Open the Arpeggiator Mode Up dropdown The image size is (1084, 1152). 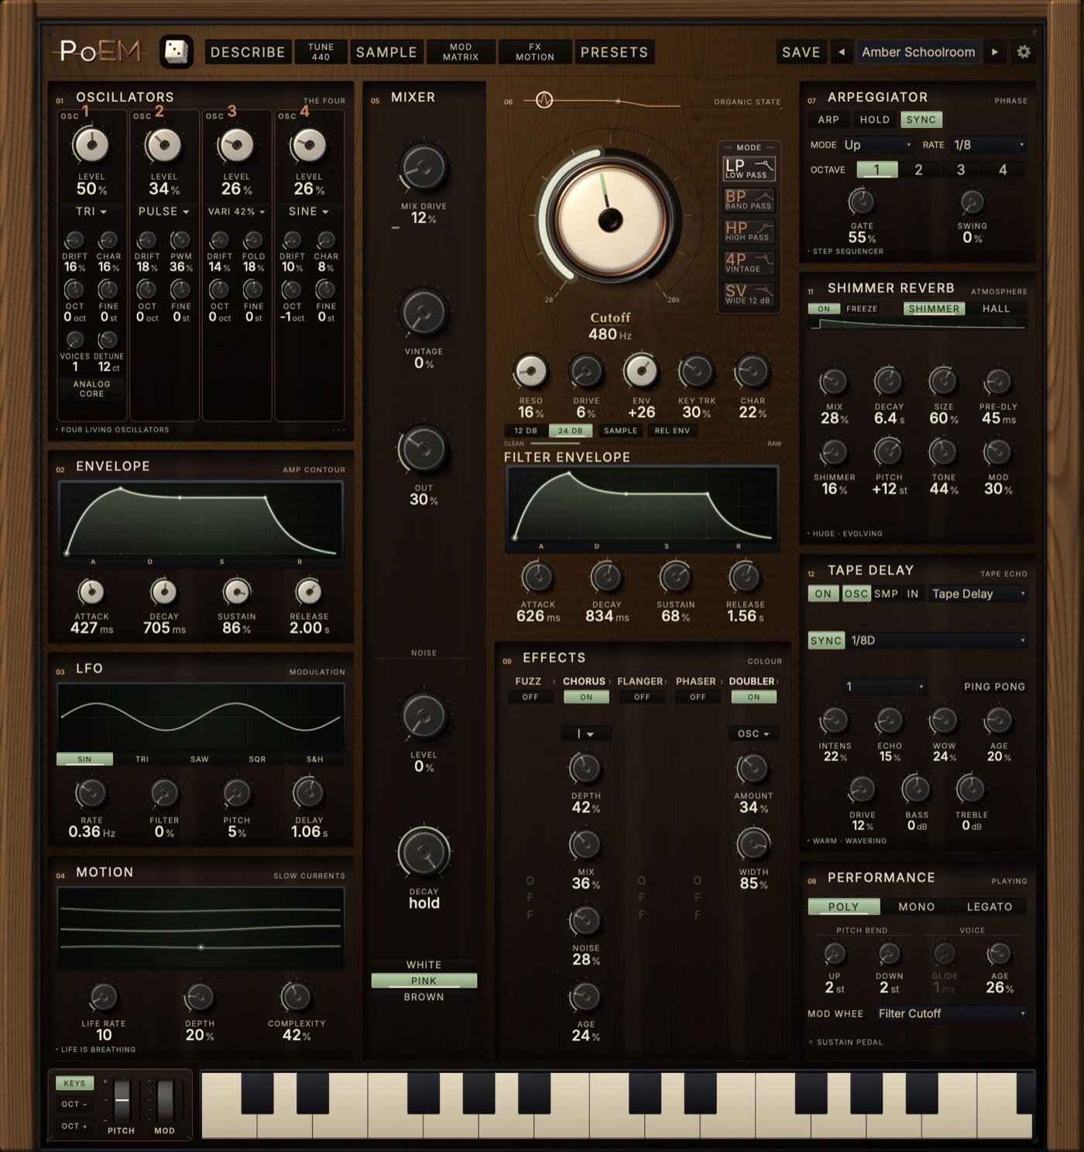pyautogui.click(x=878, y=145)
